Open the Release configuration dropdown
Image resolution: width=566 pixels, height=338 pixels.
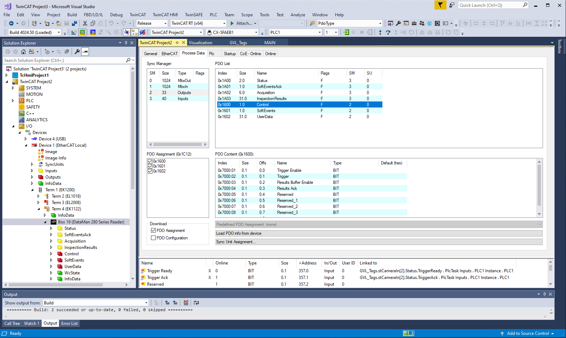(x=165, y=23)
